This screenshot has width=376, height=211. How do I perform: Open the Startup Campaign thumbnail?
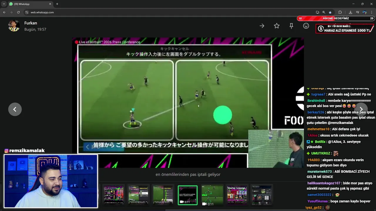tap(237, 195)
